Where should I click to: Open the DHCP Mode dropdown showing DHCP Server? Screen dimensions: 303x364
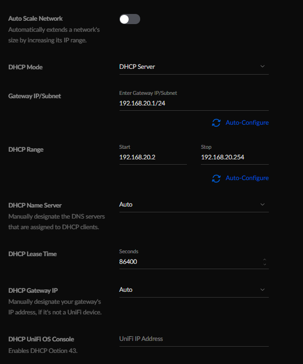click(x=194, y=67)
